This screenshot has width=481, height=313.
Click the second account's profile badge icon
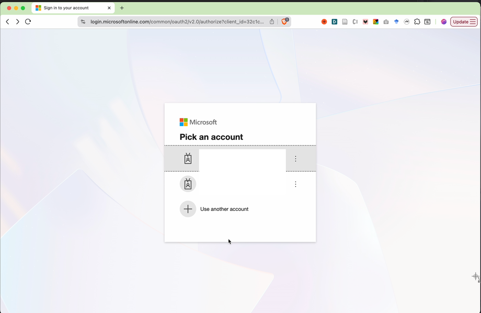pos(188,184)
